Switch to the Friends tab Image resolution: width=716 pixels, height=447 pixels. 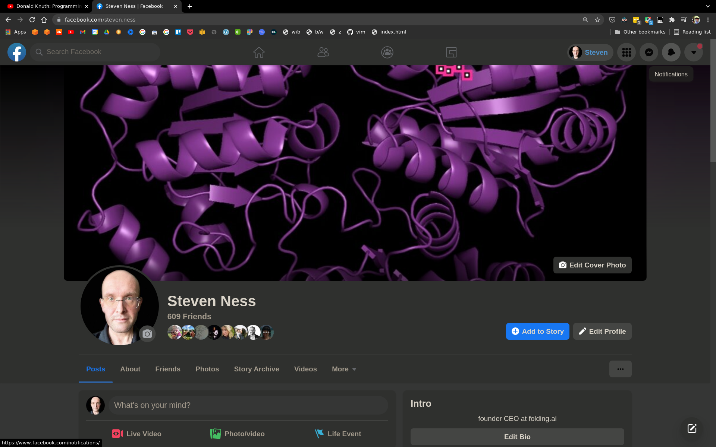click(168, 369)
